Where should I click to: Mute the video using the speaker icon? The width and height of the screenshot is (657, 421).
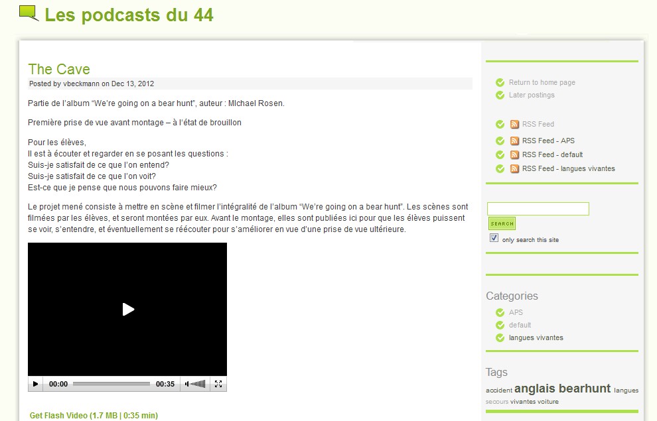coord(187,384)
